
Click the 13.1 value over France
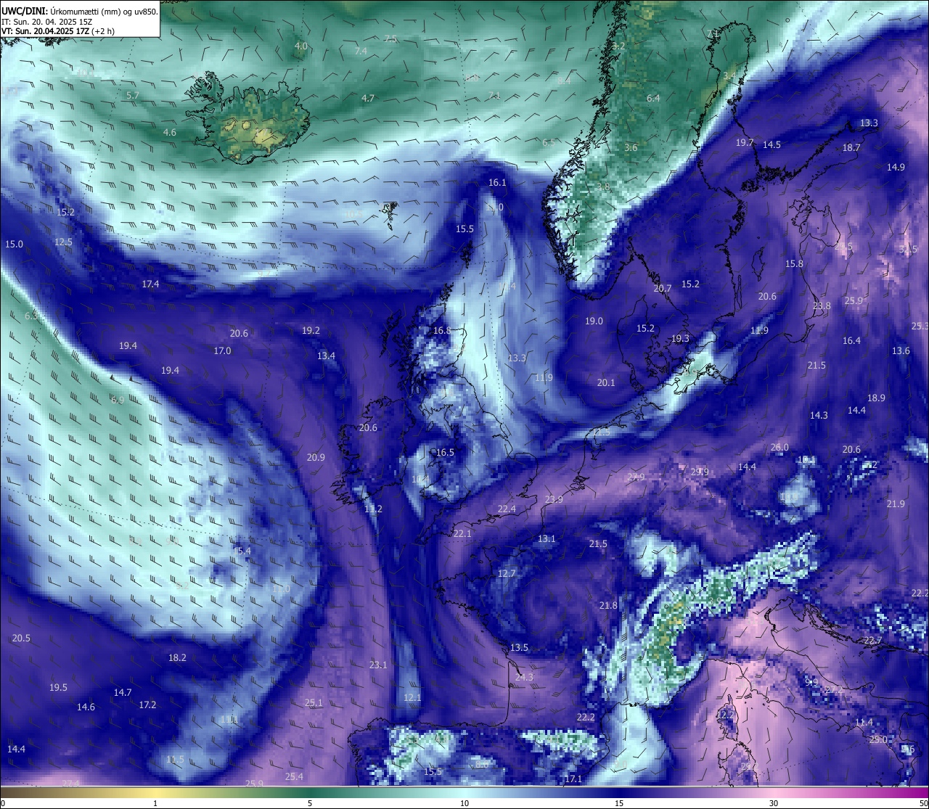pyautogui.click(x=547, y=539)
